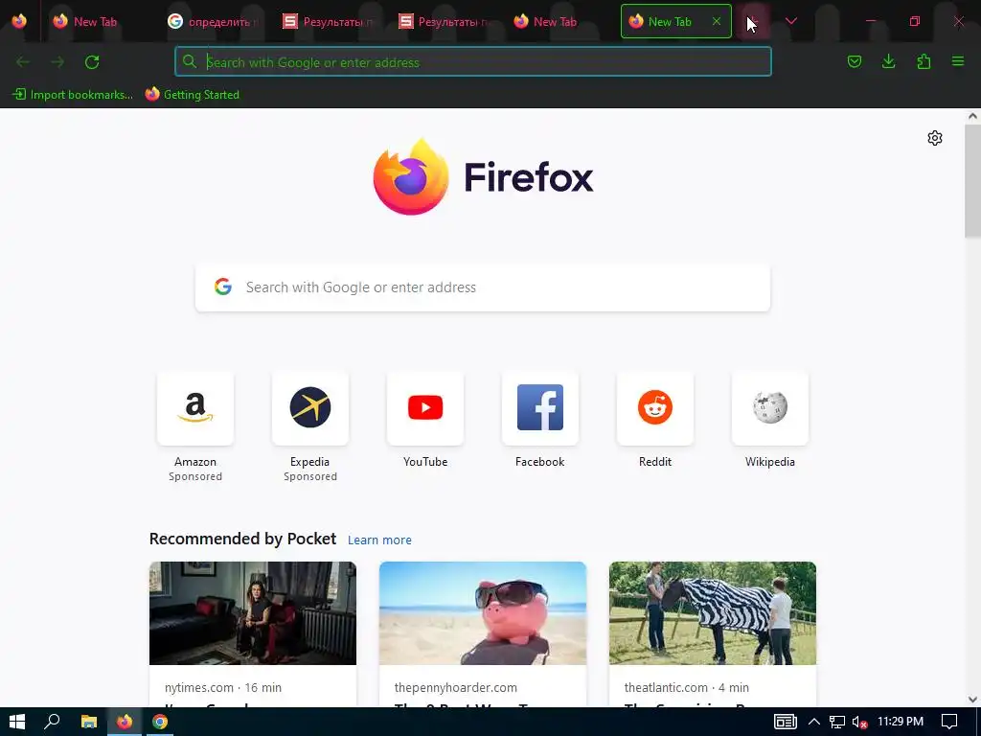Click the thepennyhoarder.com source text
Image resolution: width=981 pixels, height=736 pixels.
(x=455, y=687)
